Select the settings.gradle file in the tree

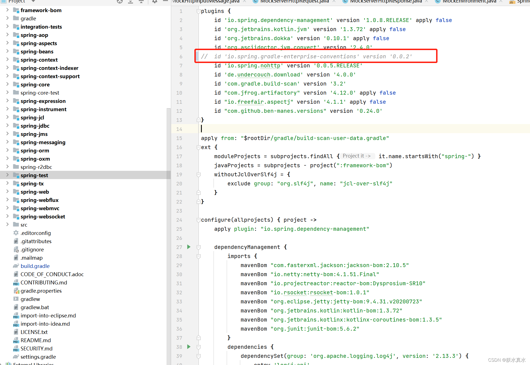coord(38,357)
